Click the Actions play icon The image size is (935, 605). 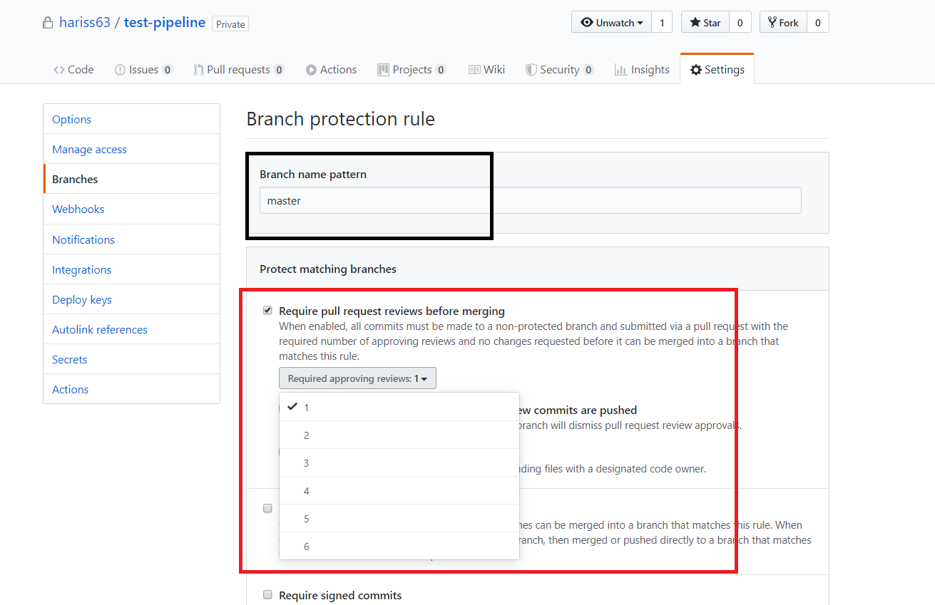310,69
